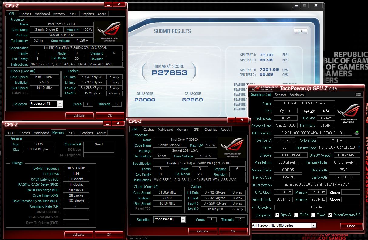The height and width of the screenshot is (240, 368).
Task: Open Processor #1 dropdown in CPU-Z showing 1.528 V
Action: point(169,219)
